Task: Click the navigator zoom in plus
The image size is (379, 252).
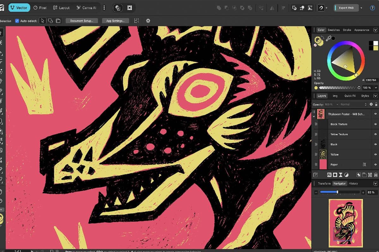Action: tap(363, 192)
